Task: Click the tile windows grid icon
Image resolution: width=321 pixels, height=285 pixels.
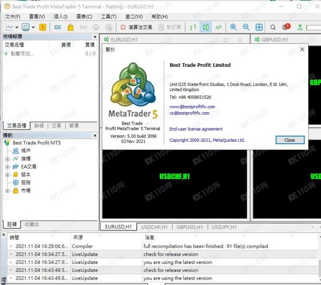Action: [x=259, y=27]
